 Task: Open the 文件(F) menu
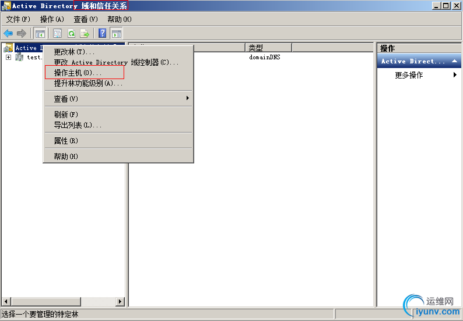18,19
